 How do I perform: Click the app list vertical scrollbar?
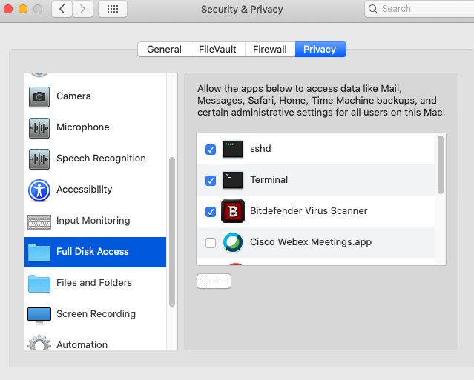[441, 164]
